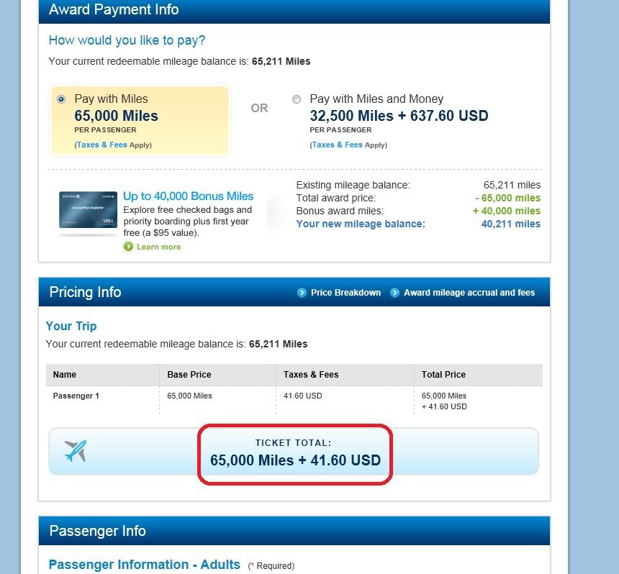This screenshot has width=619, height=574.
Task: Select the Pay with Miles radio button
Action: coord(60,99)
